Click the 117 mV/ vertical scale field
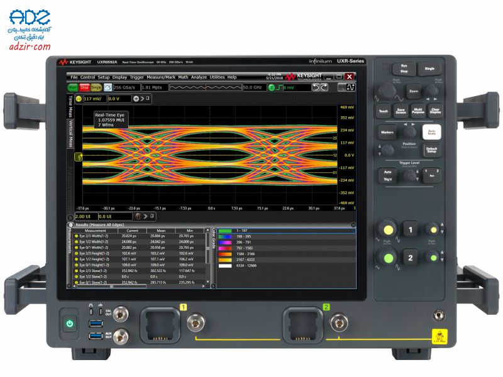The width and height of the screenshot is (503, 377). (x=95, y=99)
